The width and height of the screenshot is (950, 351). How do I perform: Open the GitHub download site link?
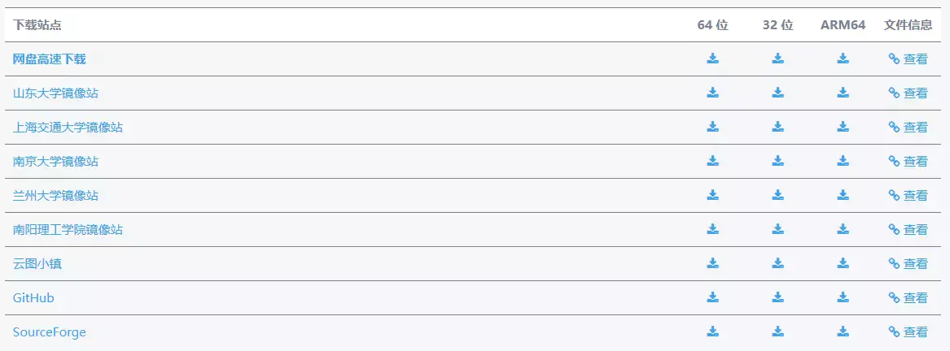coord(33,298)
